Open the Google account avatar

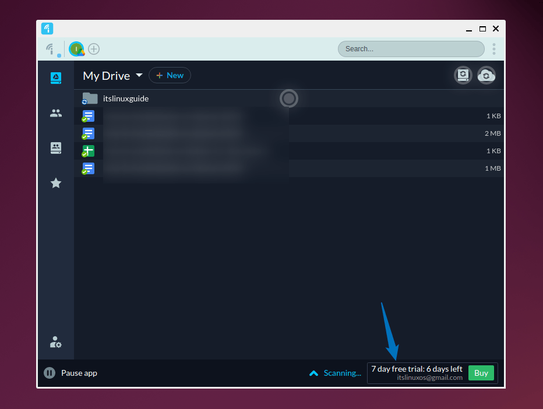[76, 49]
